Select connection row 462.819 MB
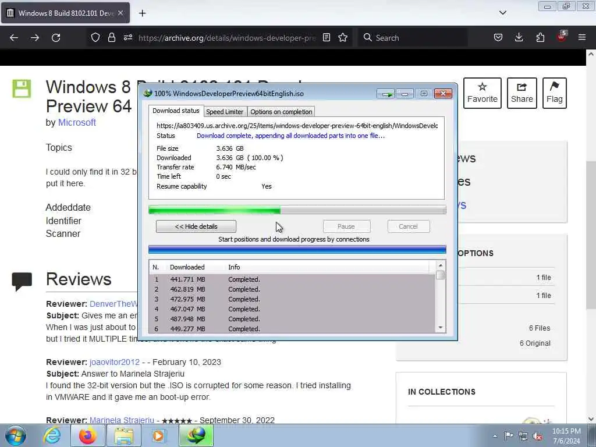The image size is (596, 447). tap(292, 289)
